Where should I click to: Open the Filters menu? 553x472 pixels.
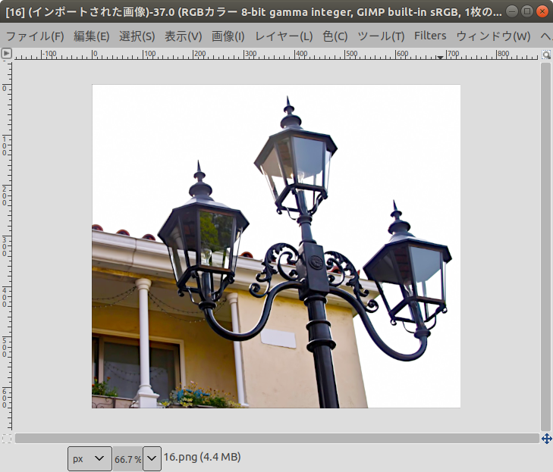(430, 36)
